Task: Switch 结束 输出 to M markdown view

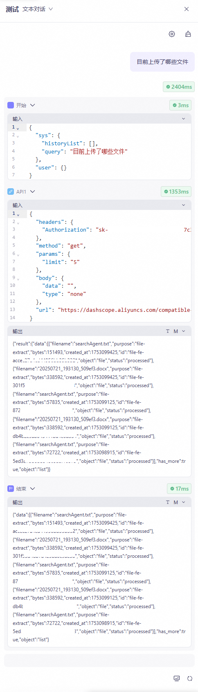Action: 176,502
